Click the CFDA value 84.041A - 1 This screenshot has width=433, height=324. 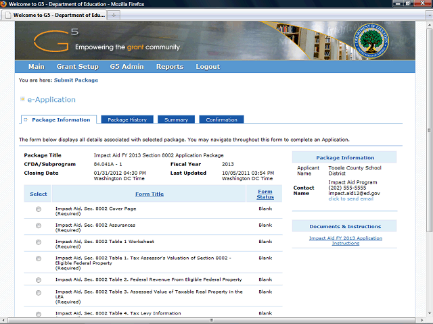108,164
